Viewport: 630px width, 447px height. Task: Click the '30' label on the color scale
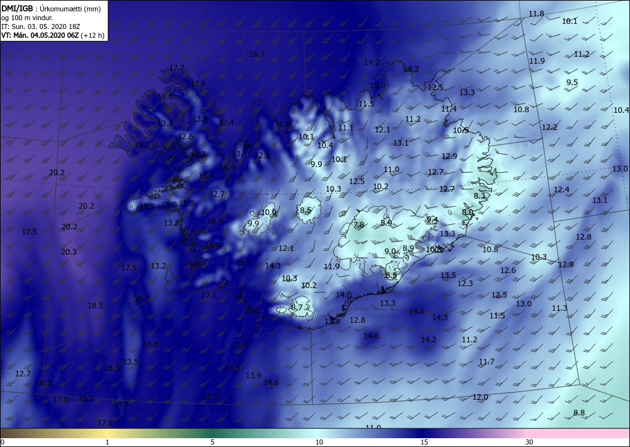(x=530, y=442)
